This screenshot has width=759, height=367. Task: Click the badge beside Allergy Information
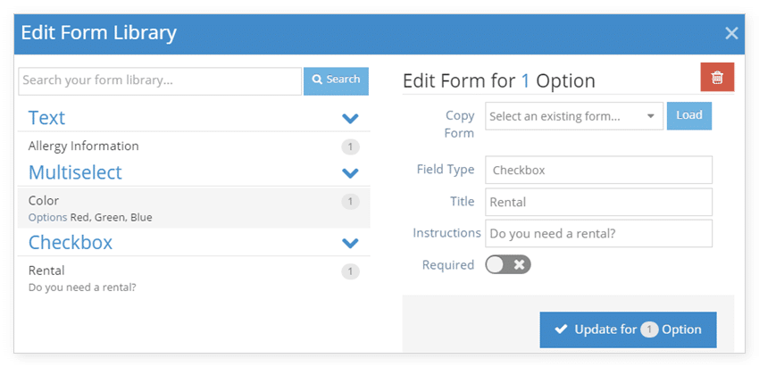pyautogui.click(x=350, y=146)
